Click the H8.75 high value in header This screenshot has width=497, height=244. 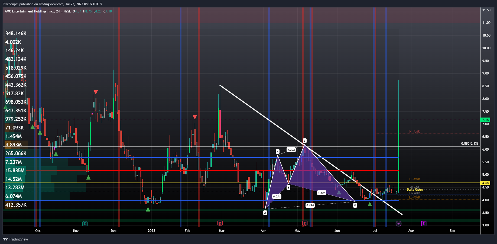pyautogui.click(x=87, y=11)
